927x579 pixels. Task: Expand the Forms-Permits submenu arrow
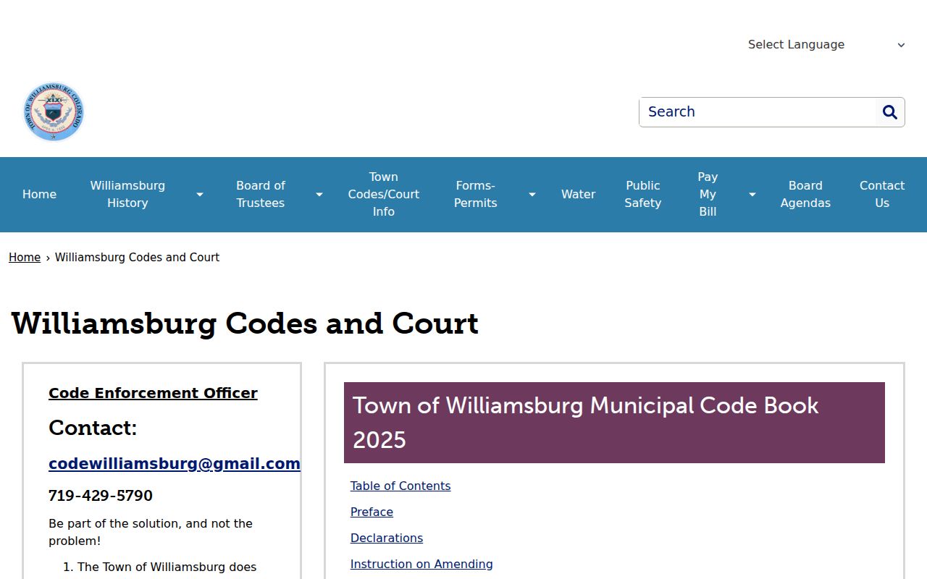coord(532,195)
